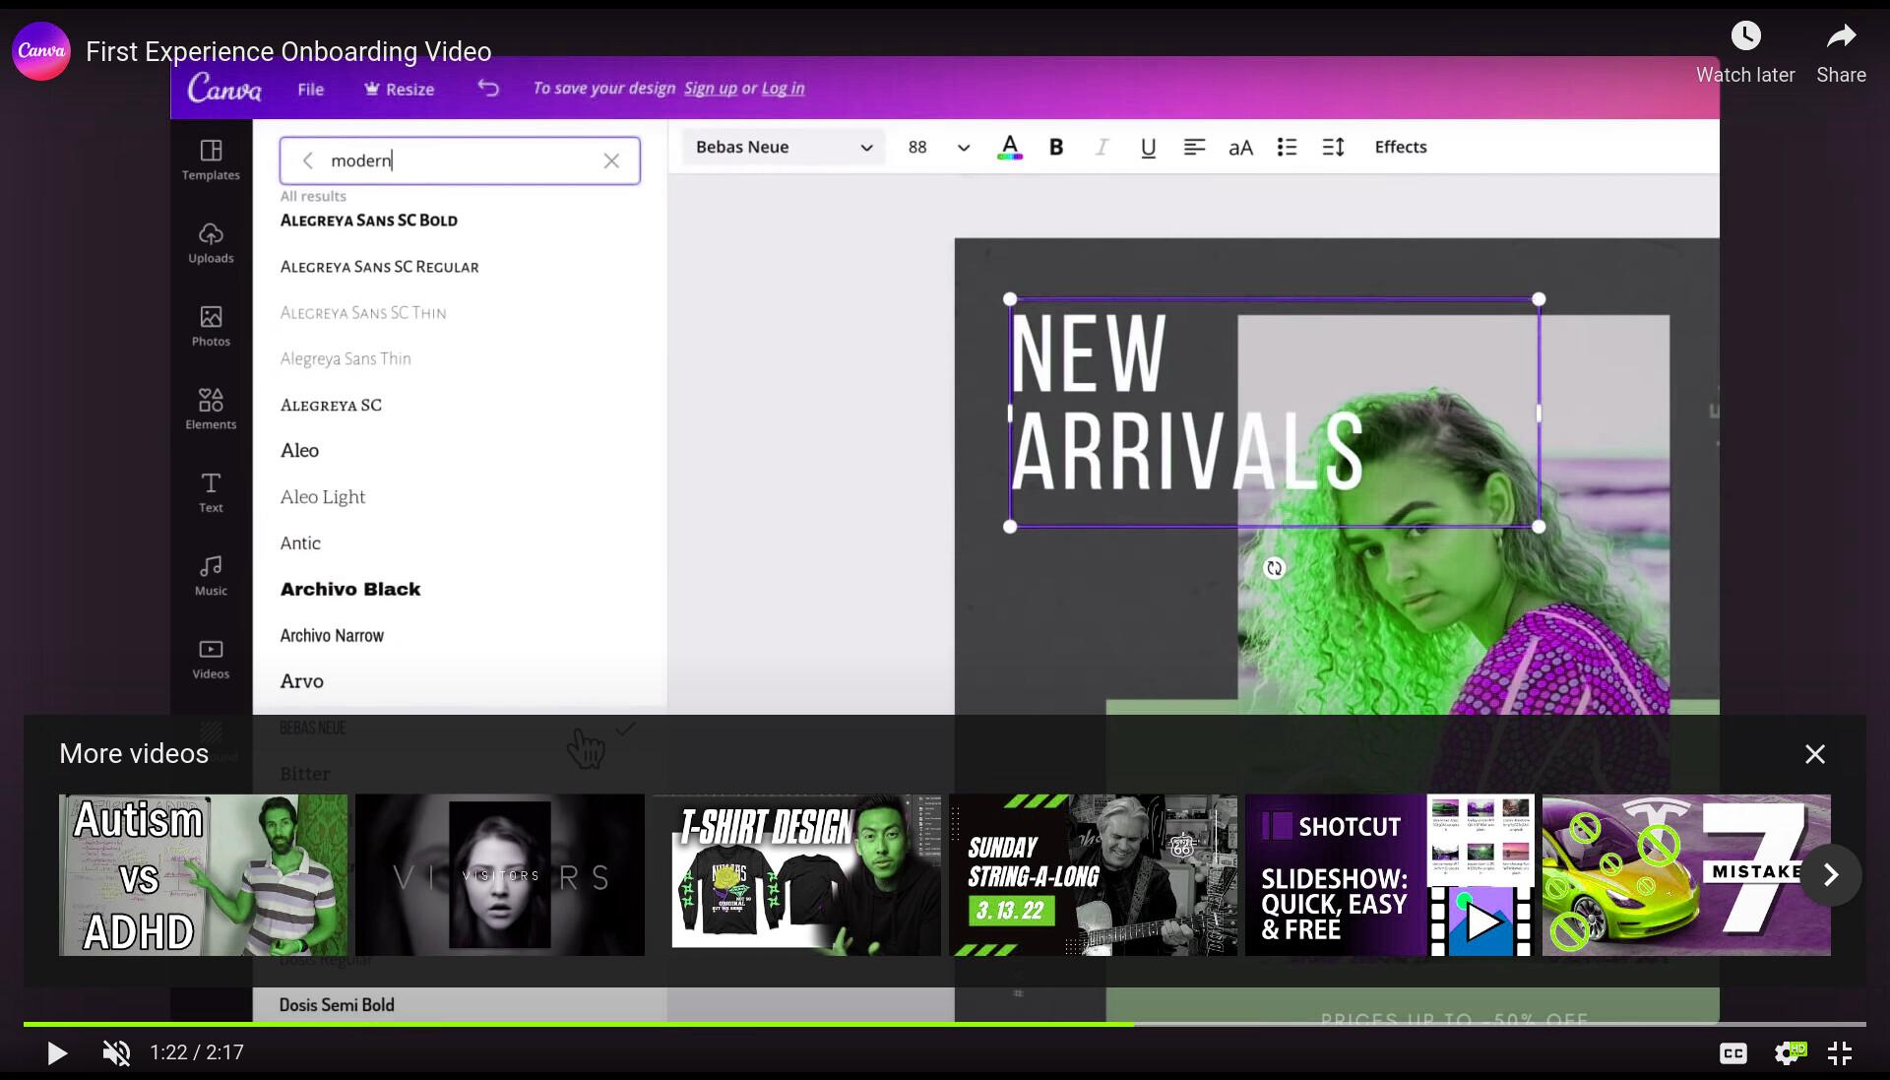Open Shotcut Slideshow video thumbnail
Screen dimensions: 1890x1080
pyautogui.click(x=1389, y=875)
